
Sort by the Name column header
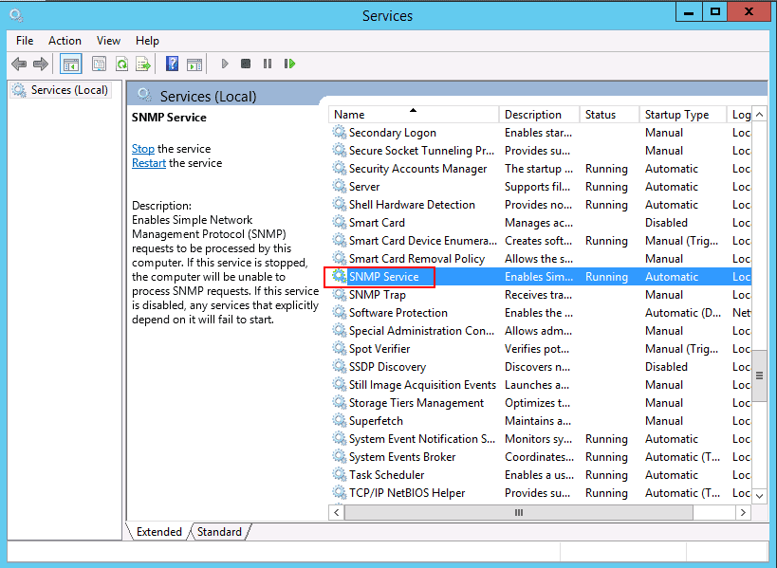pos(414,115)
